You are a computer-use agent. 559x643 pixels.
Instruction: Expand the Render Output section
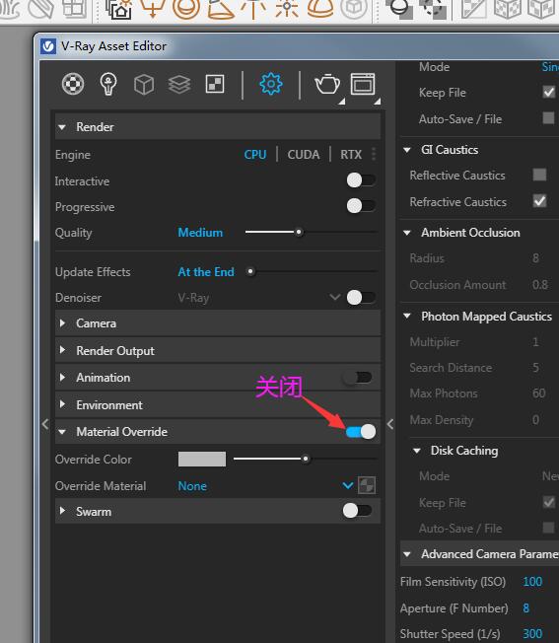point(62,350)
